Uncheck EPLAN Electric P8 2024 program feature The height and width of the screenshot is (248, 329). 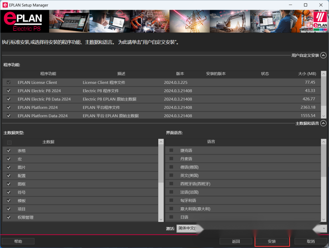[9, 91]
